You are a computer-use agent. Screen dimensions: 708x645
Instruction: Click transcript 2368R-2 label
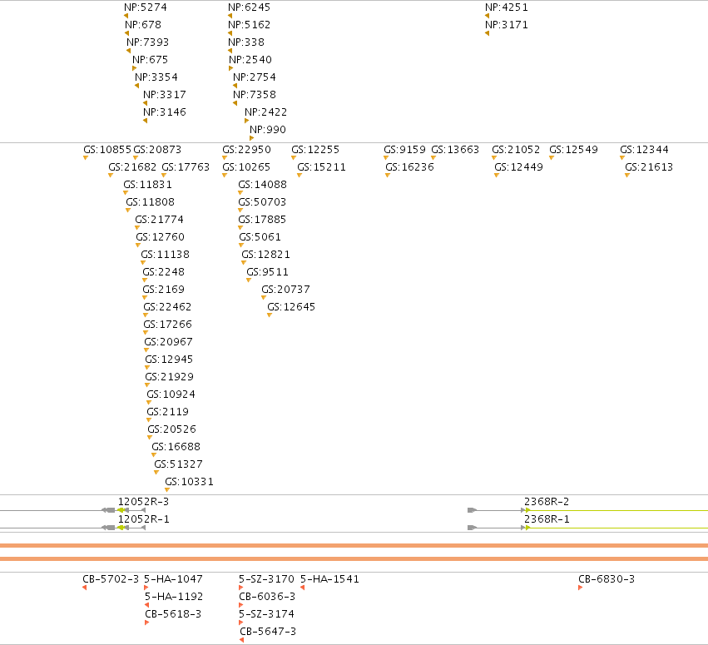click(x=547, y=502)
